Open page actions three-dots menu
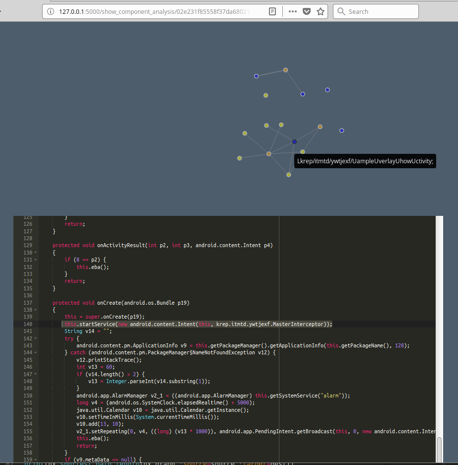This screenshot has height=465, width=458. coord(293,11)
